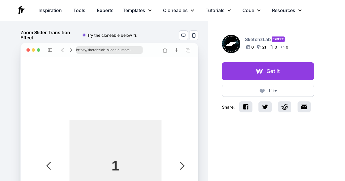Share the cloneable via email
The width and height of the screenshot is (345, 181).
point(304,107)
